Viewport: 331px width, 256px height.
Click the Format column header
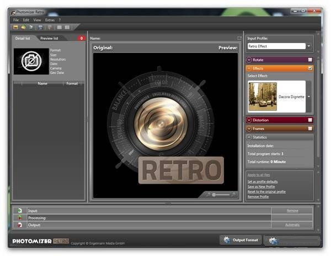(72, 83)
